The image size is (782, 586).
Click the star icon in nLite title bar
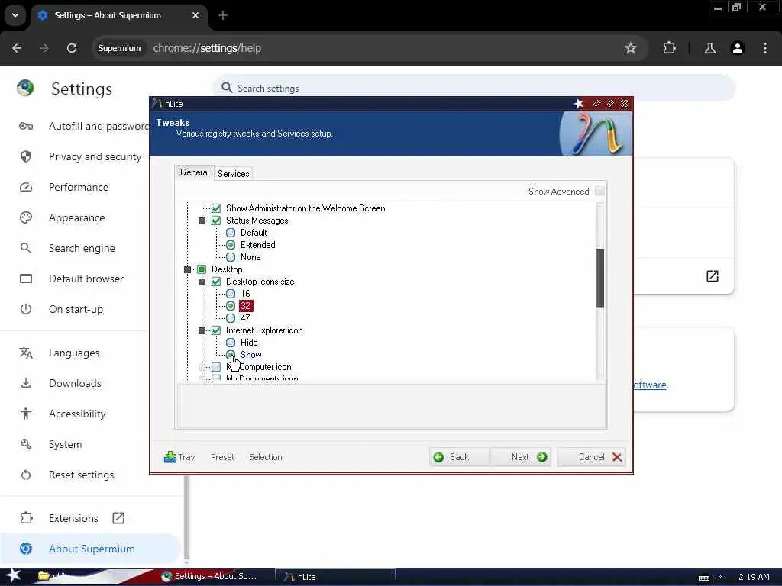[x=579, y=103]
